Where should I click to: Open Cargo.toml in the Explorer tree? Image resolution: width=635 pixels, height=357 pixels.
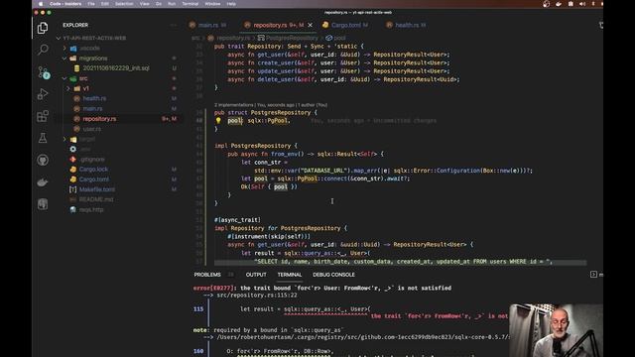pyautogui.click(x=94, y=179)
